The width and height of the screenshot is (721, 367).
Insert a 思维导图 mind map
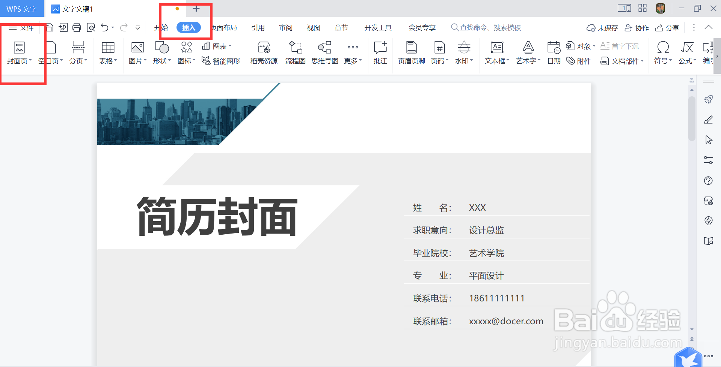tap(325, 53)
